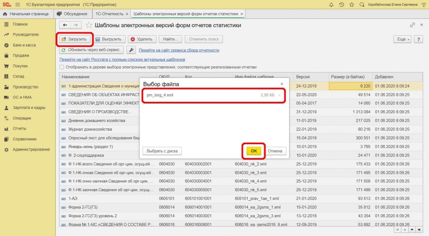
Task: Open the Еще dropdown menu
Action: [402, 39]
